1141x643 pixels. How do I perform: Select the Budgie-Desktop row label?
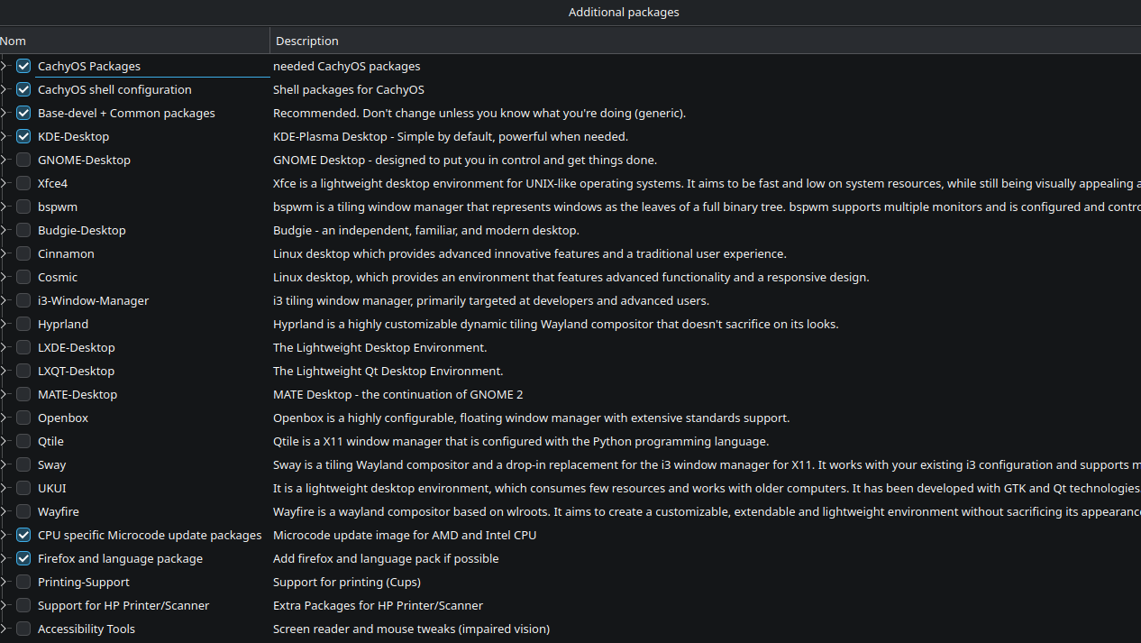82,230
